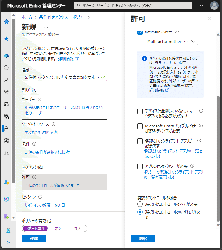
Task: Click info icon next to 条件
Action: [x=34, y=144]
